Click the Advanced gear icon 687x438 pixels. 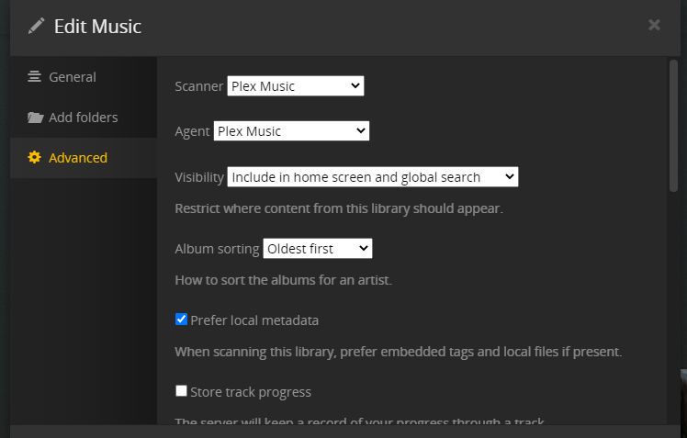coord(35,158)
